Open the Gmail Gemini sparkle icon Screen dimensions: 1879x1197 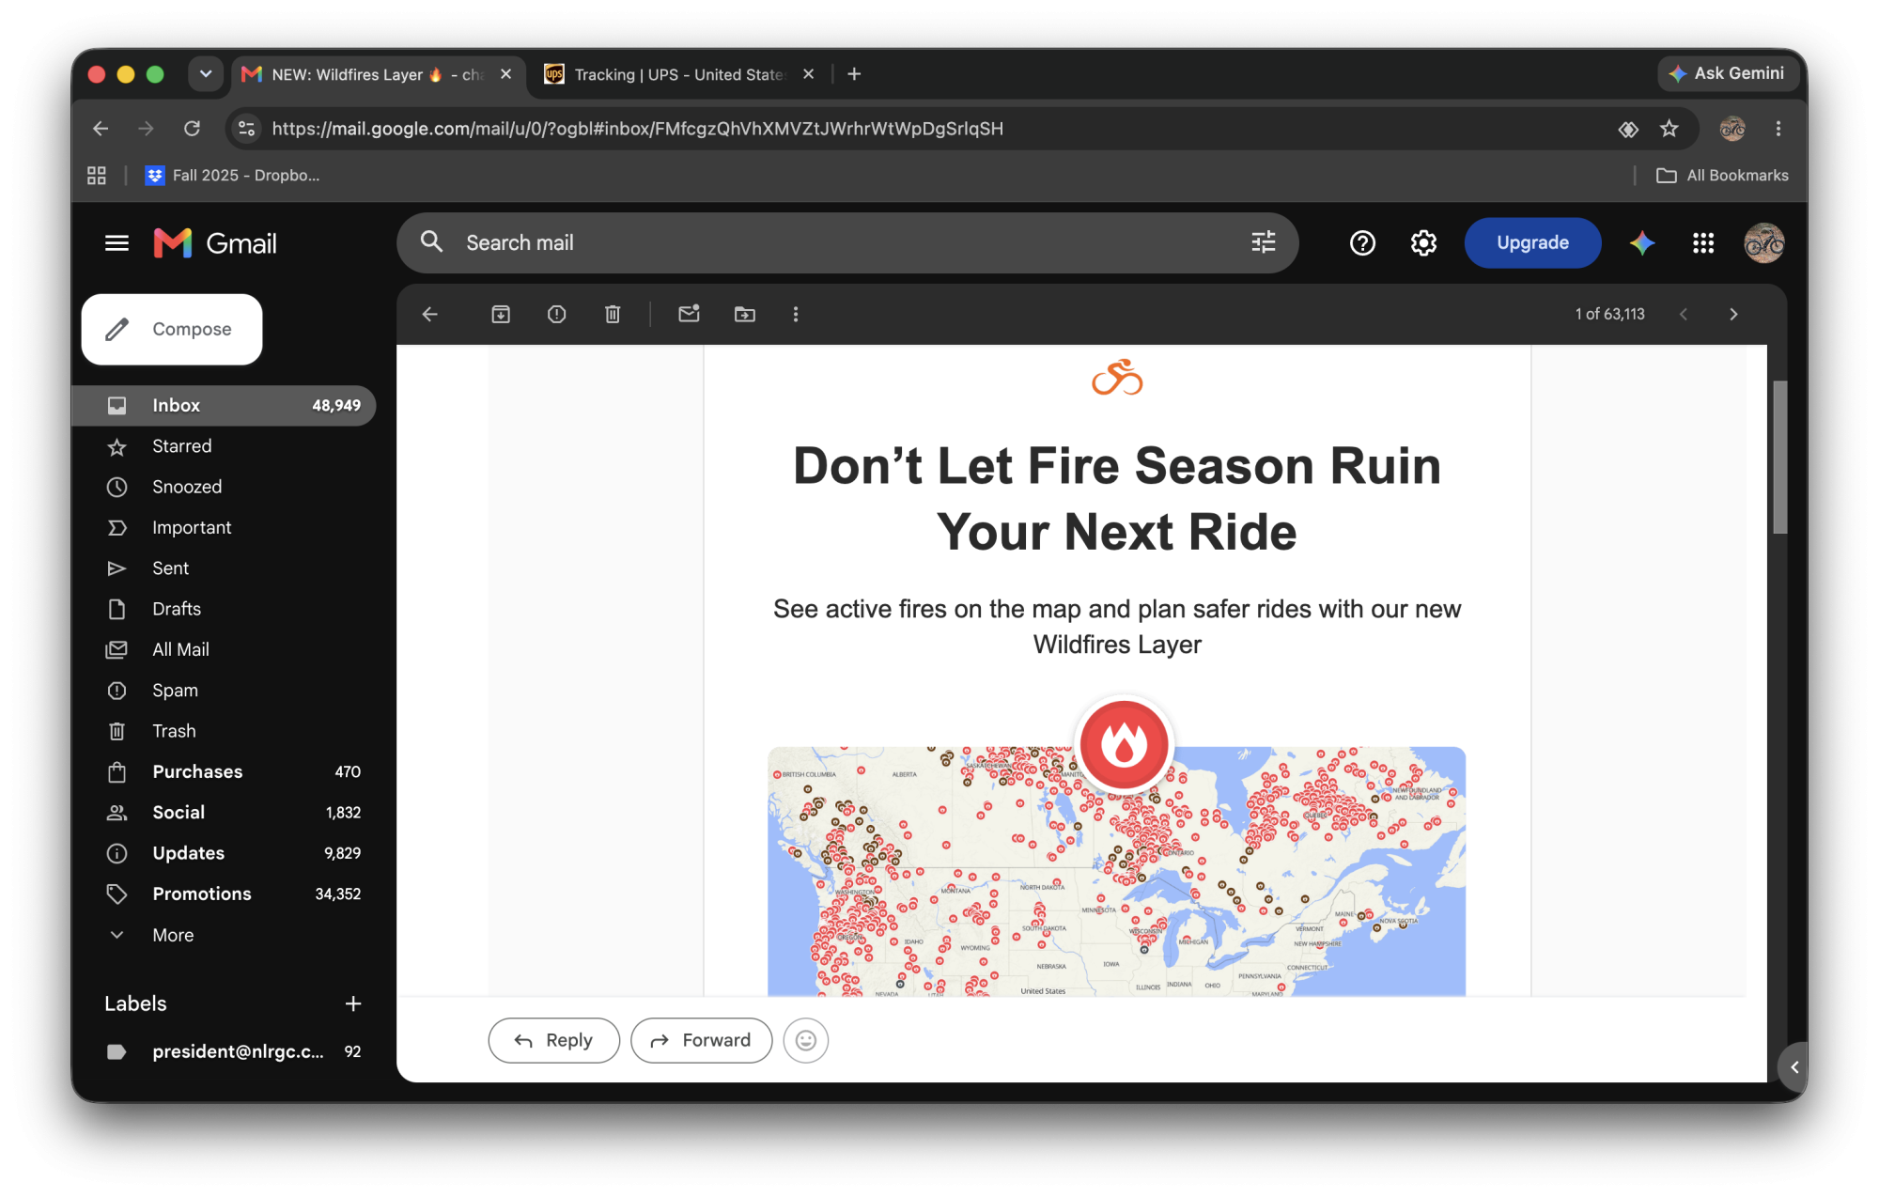pos(1641,242)
